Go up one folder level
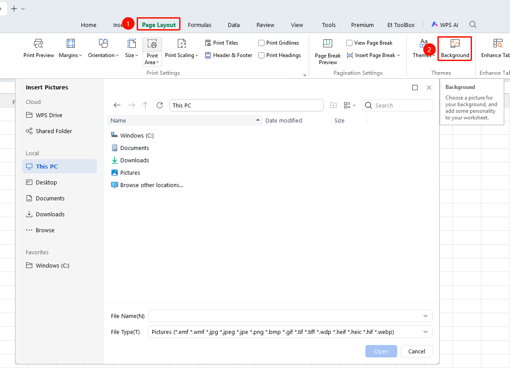The height and width of the screenshot is (368, 510). click(146, 105)
